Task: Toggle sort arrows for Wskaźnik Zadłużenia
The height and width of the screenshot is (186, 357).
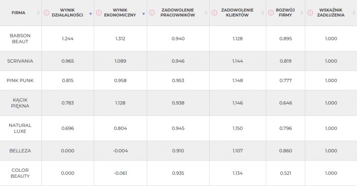Action: 354,13
